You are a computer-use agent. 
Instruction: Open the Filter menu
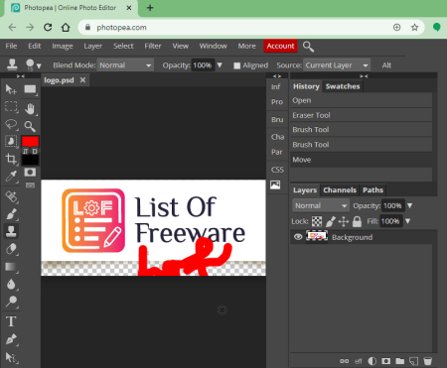point(153,46)
